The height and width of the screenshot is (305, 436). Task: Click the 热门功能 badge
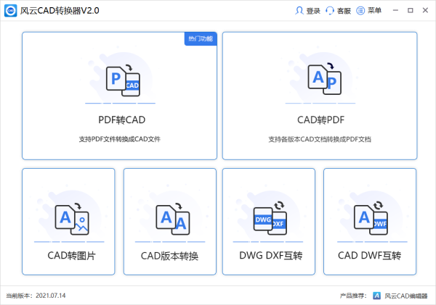201,38
